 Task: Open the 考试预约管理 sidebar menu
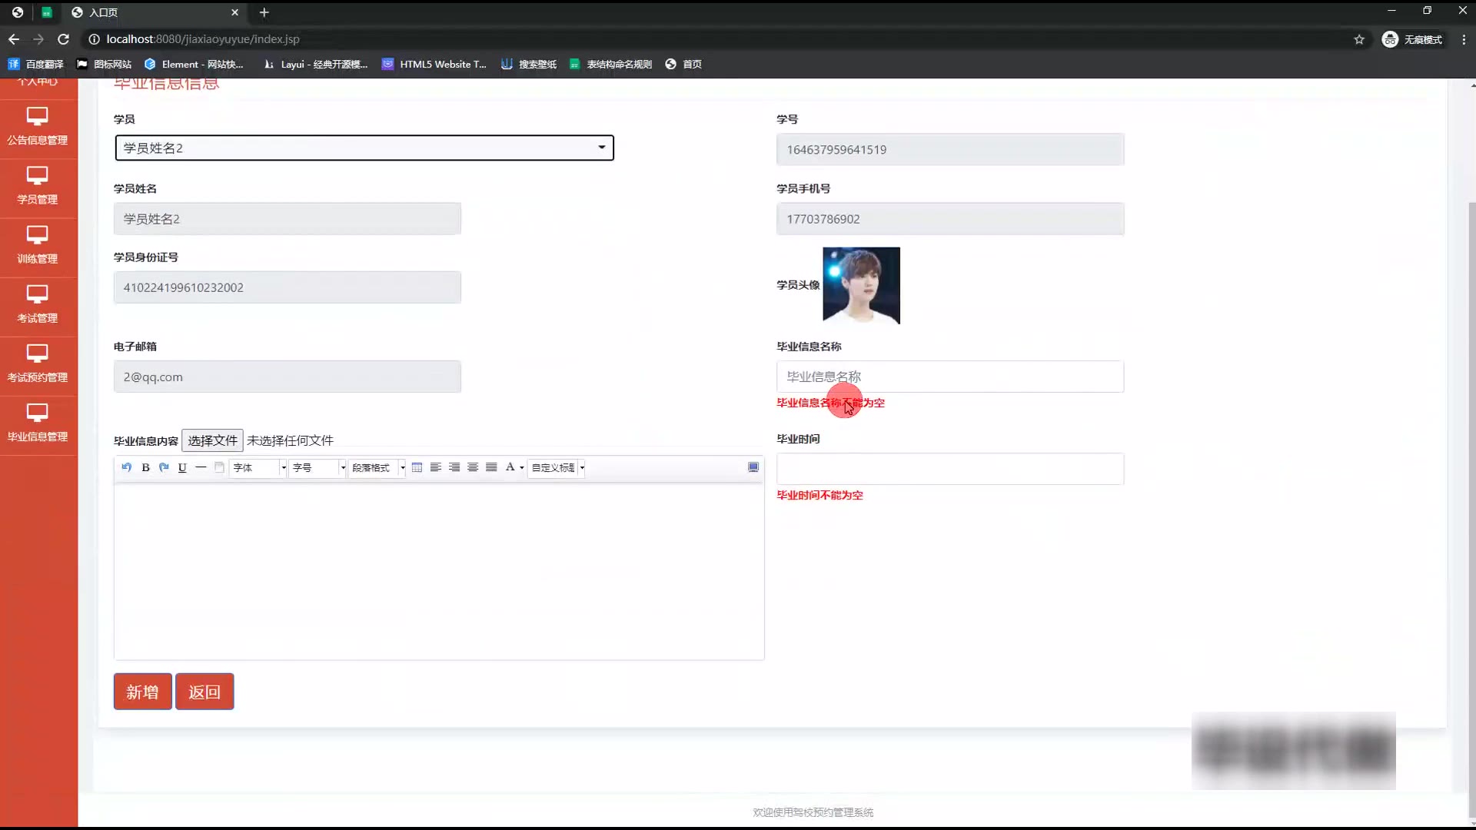point(38,364)
